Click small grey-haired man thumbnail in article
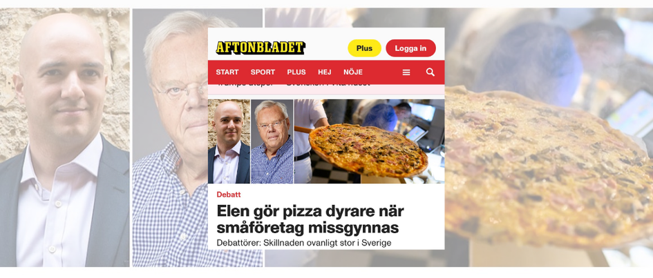 272,141
